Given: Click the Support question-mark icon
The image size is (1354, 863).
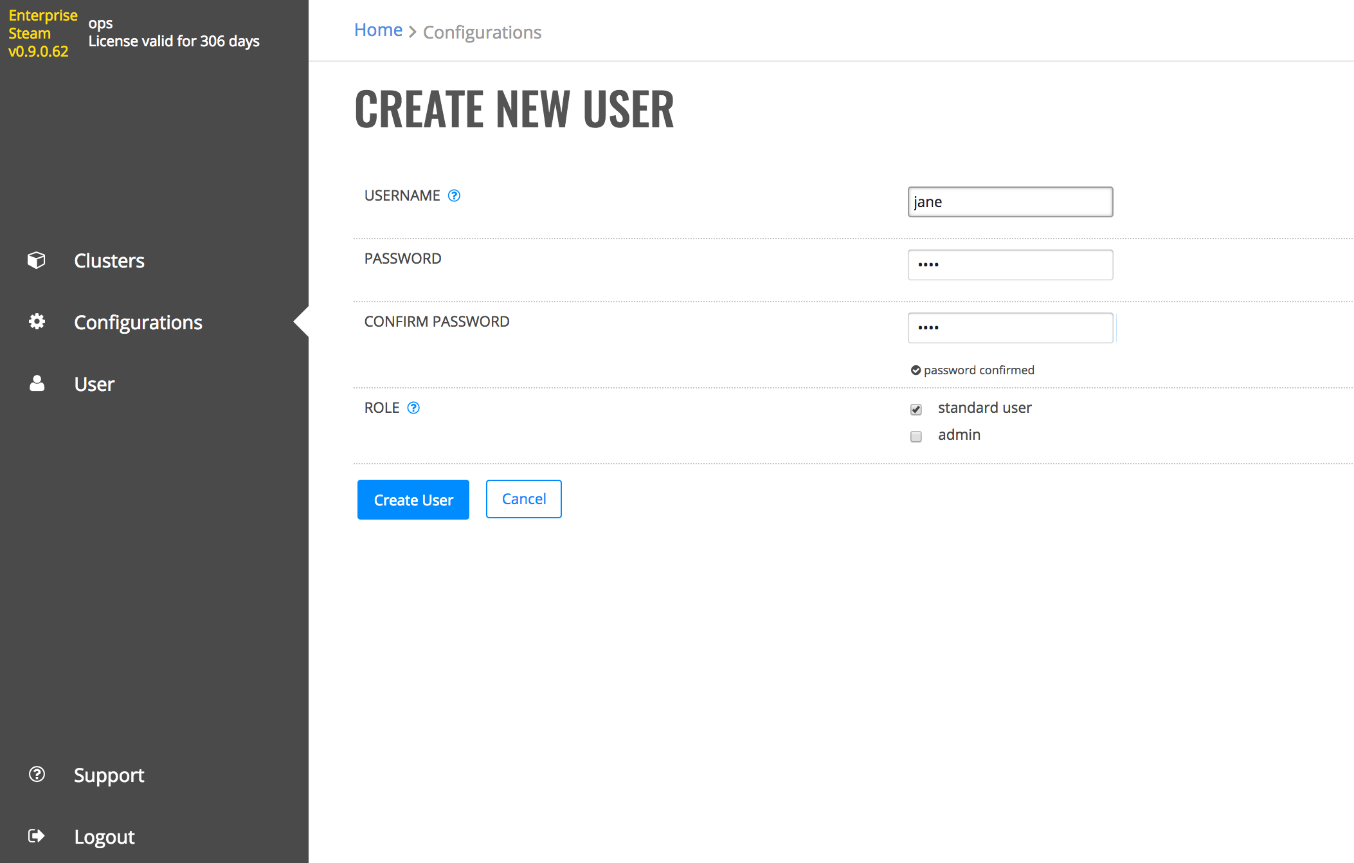Looking at the screenshot, I should click(36, 775).
